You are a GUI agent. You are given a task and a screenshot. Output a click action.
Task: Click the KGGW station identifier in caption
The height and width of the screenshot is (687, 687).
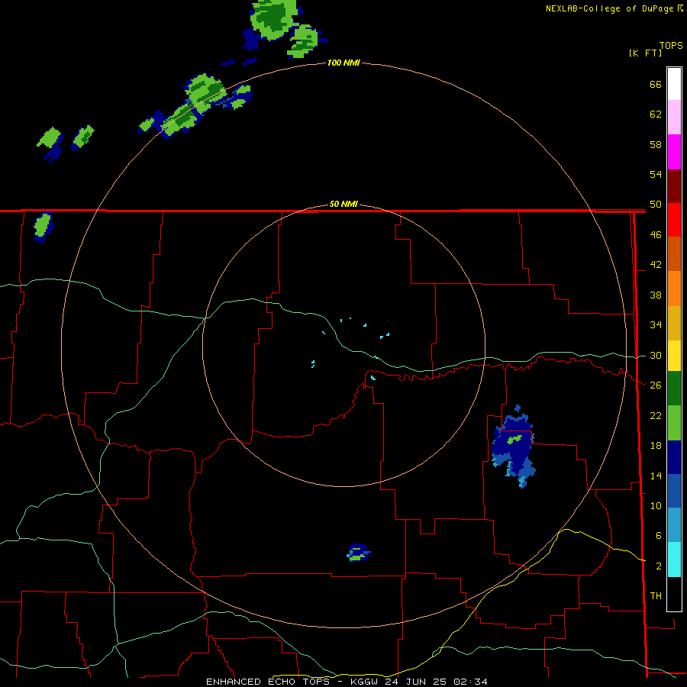366,682
